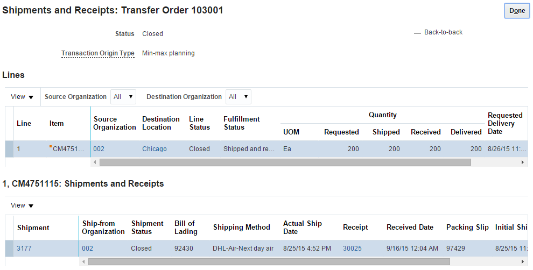This screenshot has width=533, height=270.
Task: Click left scroll arrow of Lines table
Action: (x=95, y=162)
